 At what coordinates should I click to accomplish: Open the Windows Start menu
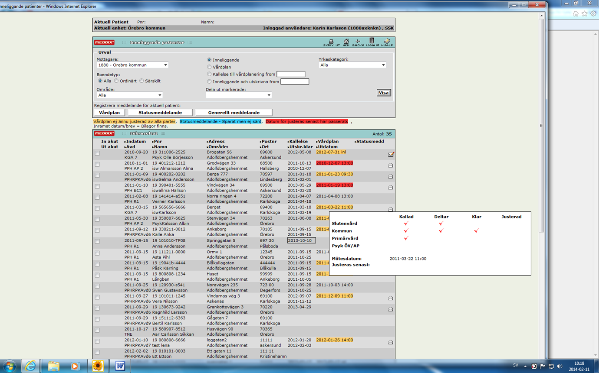[x=9, y=366]
